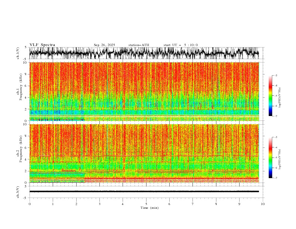Click the upper color scale '-3' label
This screenshot has height=229, width=296.
(275, 75)
